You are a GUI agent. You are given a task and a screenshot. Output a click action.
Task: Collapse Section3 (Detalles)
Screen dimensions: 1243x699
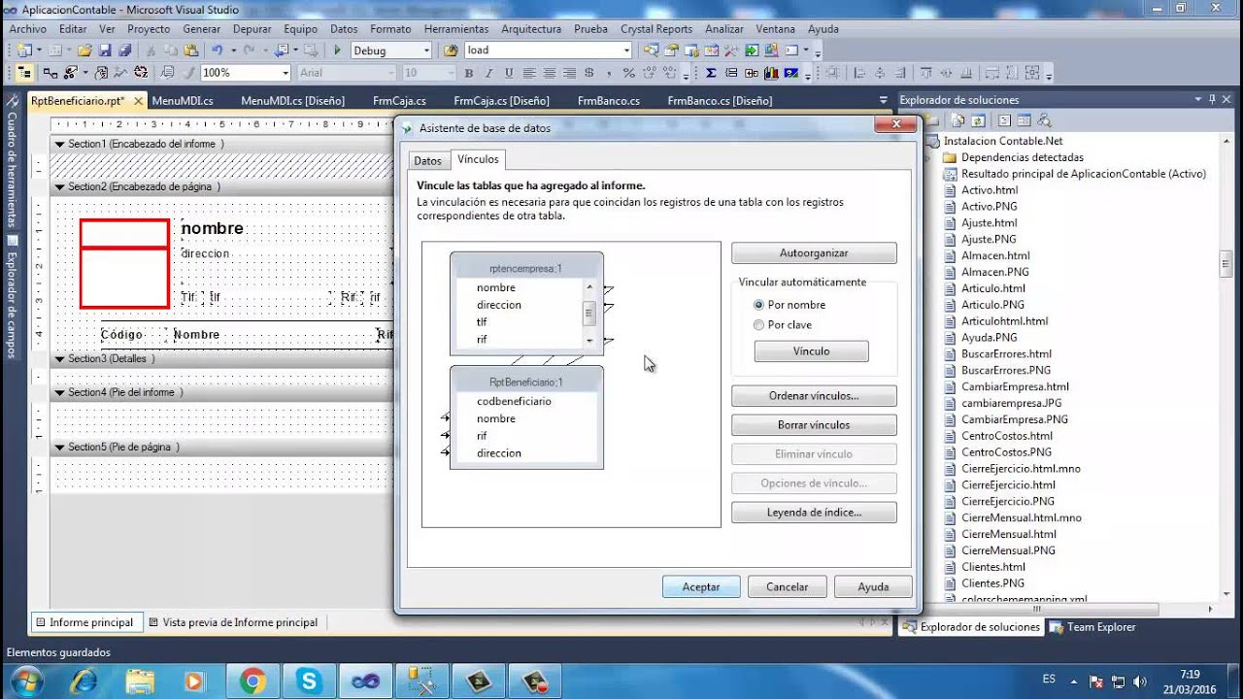[59, 358]
